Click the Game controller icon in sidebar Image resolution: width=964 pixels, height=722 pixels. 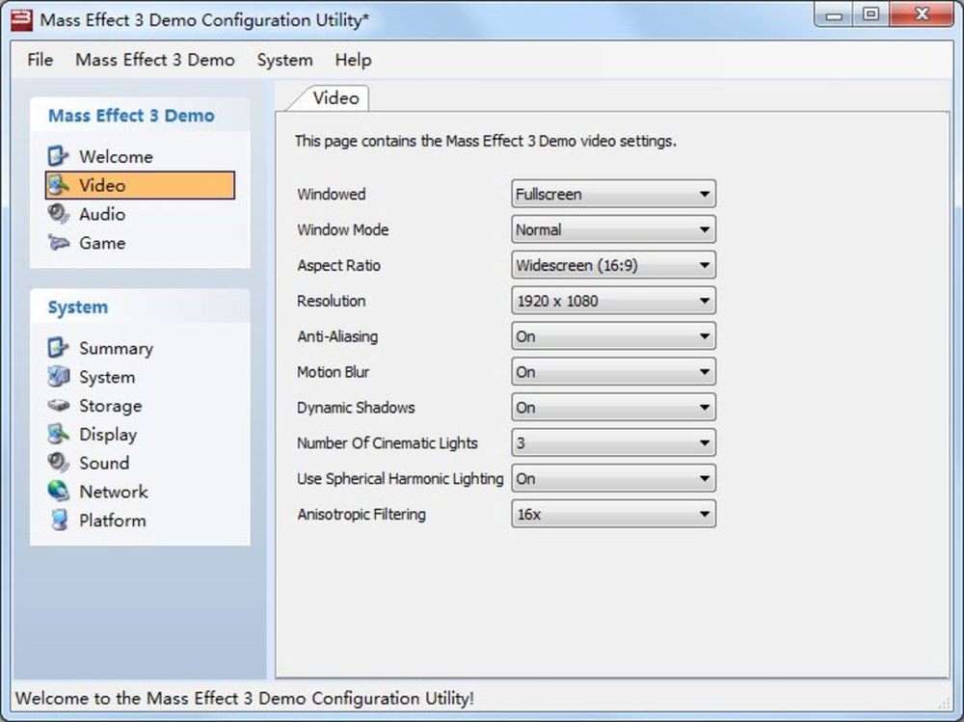click(59, 243)
